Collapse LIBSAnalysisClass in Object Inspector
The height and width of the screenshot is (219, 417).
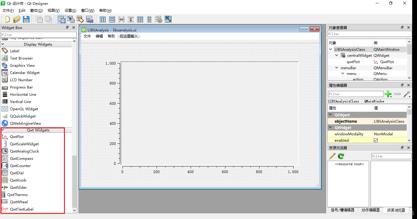click(x=331, y=50)
